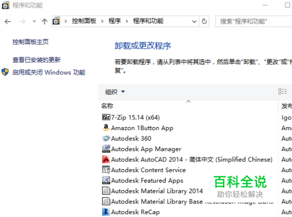Viewport: 292px width, 217px height.
Task: Select Autodesk App Manager entry
Action: tap(146, 149)
